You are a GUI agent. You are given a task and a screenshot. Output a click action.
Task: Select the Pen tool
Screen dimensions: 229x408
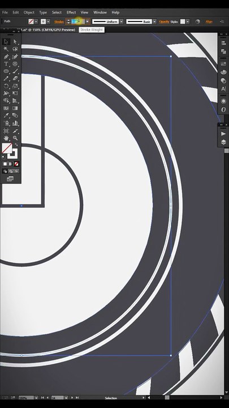point(6,57)
